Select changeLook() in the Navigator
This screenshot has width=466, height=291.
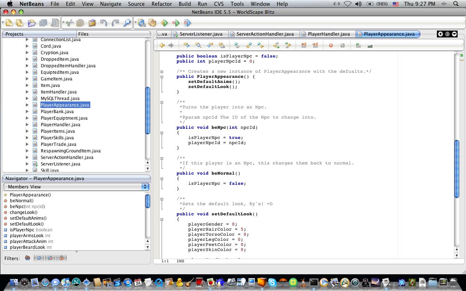point(24,212)
